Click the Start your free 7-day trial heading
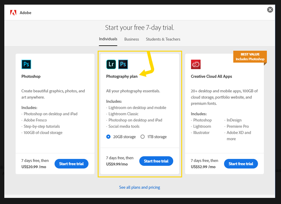Viewport: 281px width, 204px height. (x=139, y=28)
